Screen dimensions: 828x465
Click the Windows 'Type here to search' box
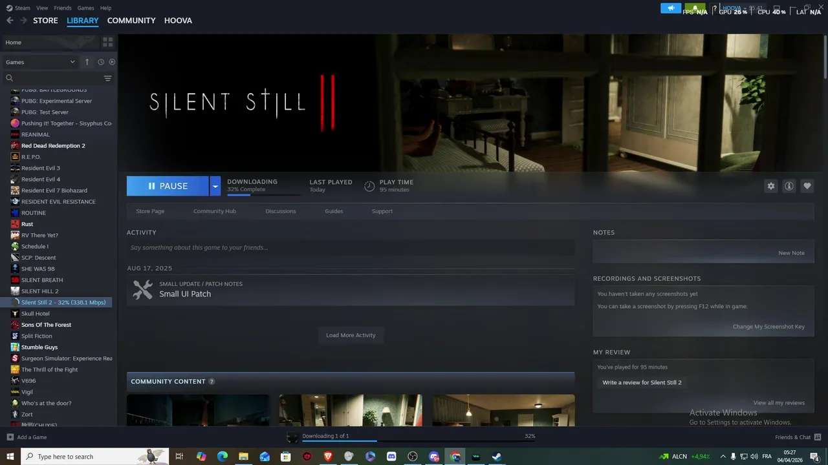pyautogui.click(x=94, y=457)
